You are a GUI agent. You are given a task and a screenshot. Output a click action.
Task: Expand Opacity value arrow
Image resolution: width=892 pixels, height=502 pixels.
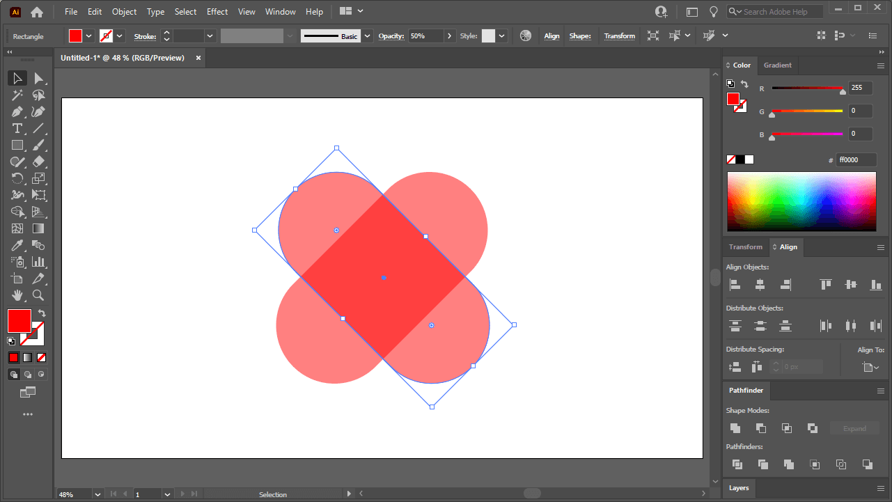[x=450, y=36]
